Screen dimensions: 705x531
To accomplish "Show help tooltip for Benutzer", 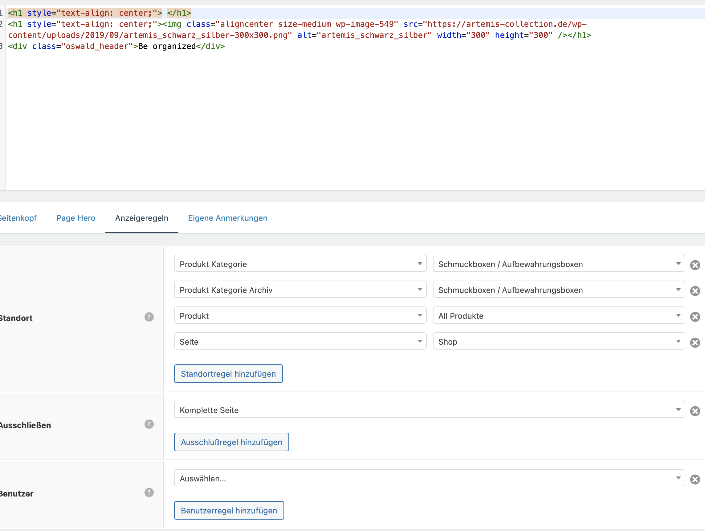I will coord(149,493).
